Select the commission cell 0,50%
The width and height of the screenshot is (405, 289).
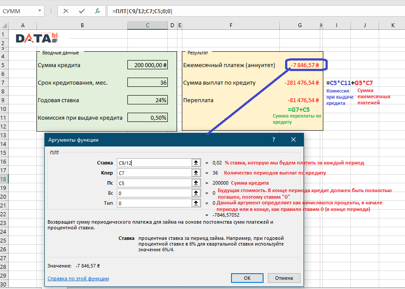(x=148, y=118)
